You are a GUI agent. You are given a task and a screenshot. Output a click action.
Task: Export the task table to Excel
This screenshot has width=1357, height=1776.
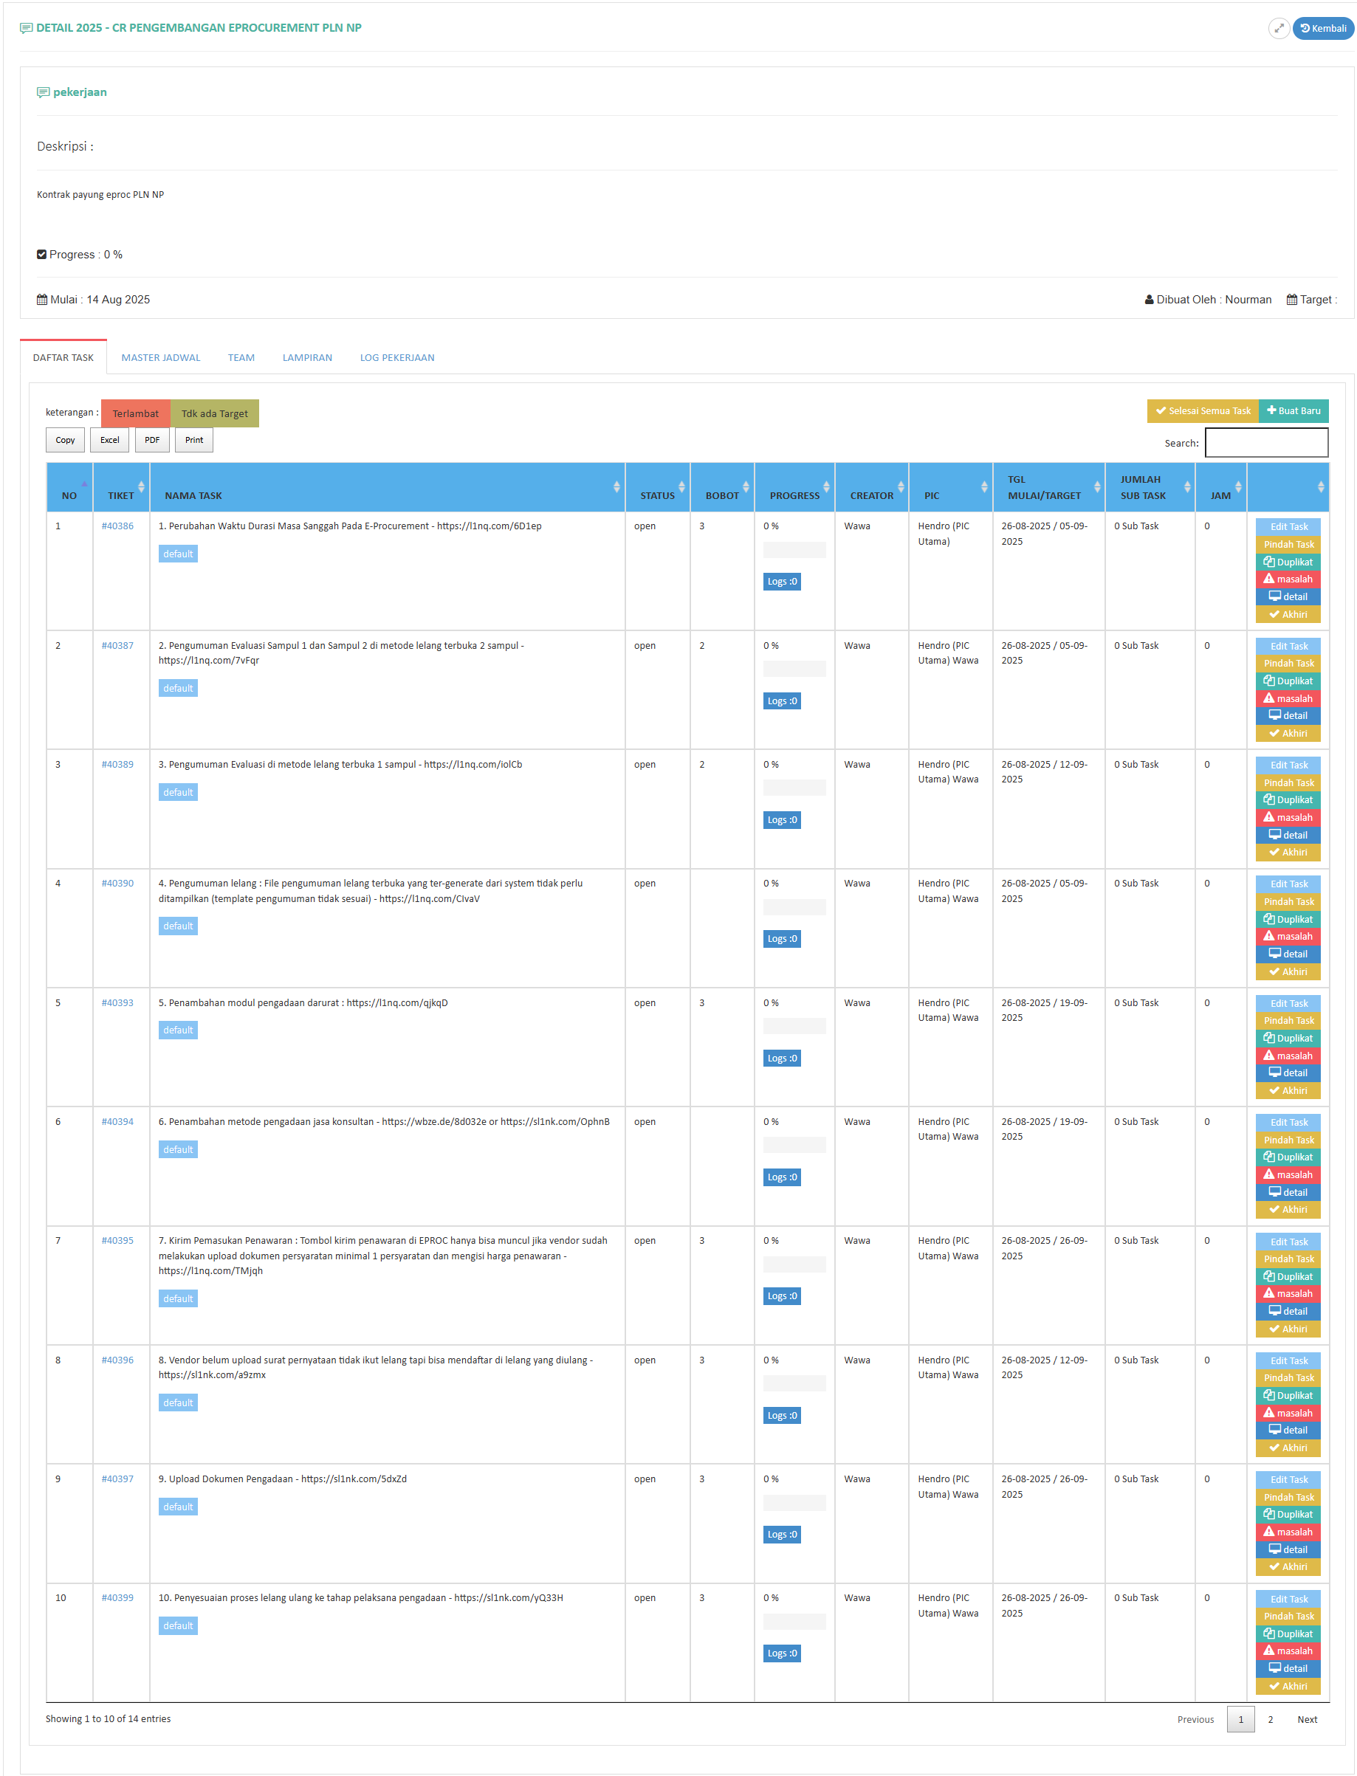tap(110, 440)
